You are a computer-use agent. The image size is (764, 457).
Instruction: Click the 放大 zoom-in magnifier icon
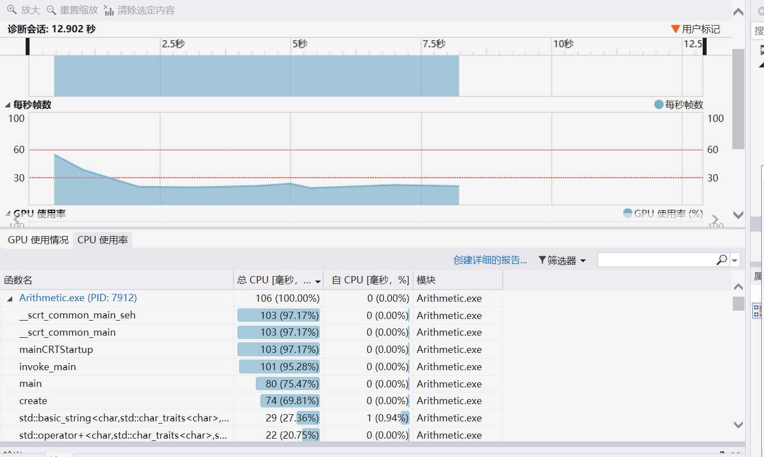[11, 9]
